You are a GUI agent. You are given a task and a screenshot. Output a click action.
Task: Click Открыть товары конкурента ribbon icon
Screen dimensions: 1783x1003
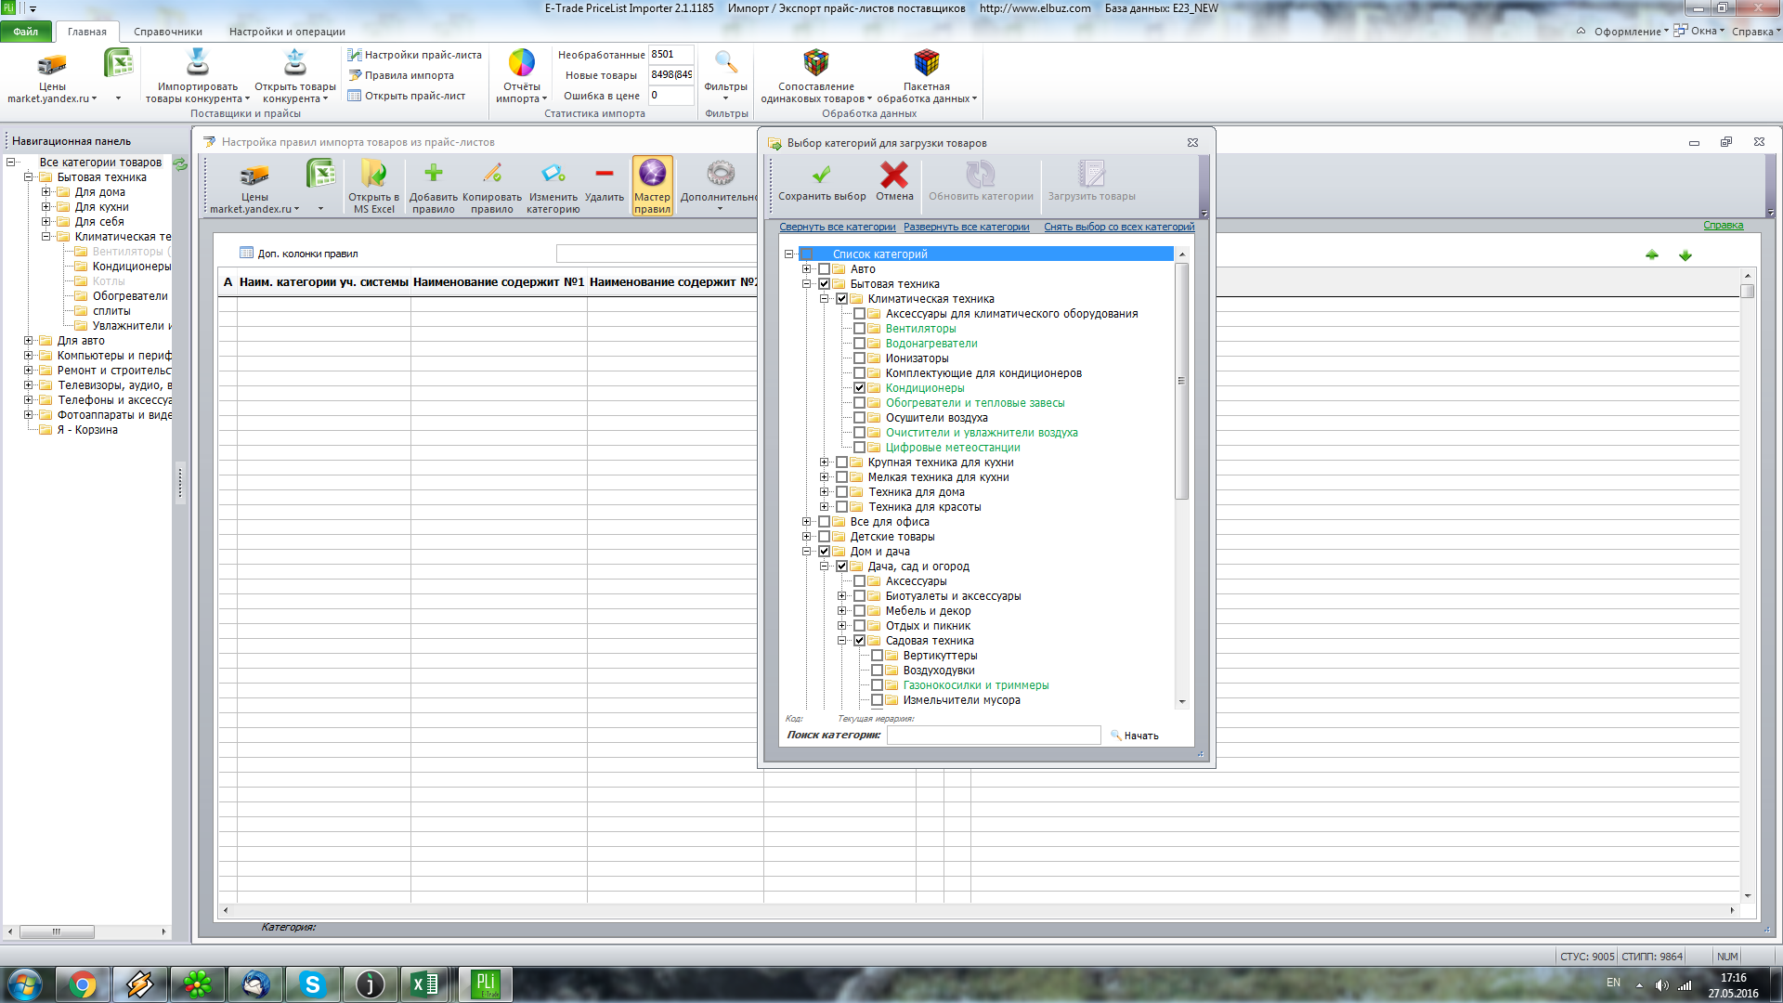[x=295, y=63]
